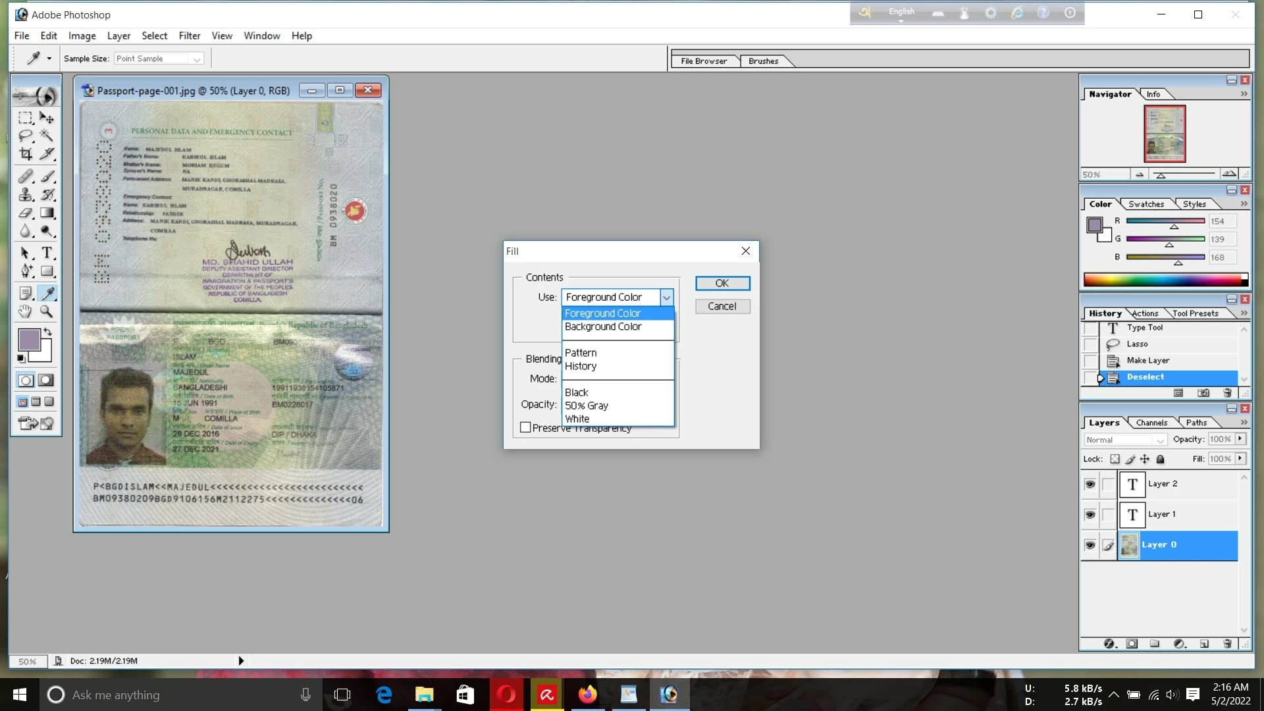Click the trash icon in the Layers panel
This screenshot has height=711, width=1264.
click(1227, 644)
